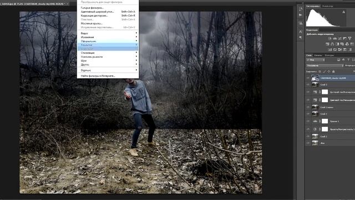Lock all (padlock) icon in Layers
The height and width of the screenshot is (200, 355).
(333, 72)
